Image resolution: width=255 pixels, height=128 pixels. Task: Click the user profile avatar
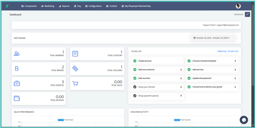[x=238, y=6]
